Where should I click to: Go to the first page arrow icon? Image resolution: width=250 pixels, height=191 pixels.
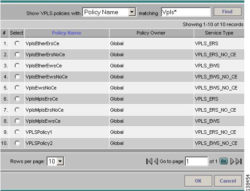point(149,161)
